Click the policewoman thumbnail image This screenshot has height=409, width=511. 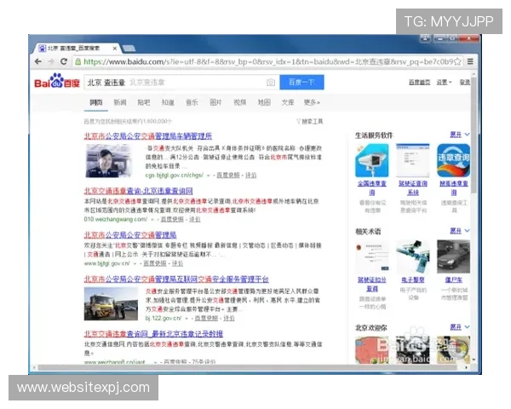109,161
